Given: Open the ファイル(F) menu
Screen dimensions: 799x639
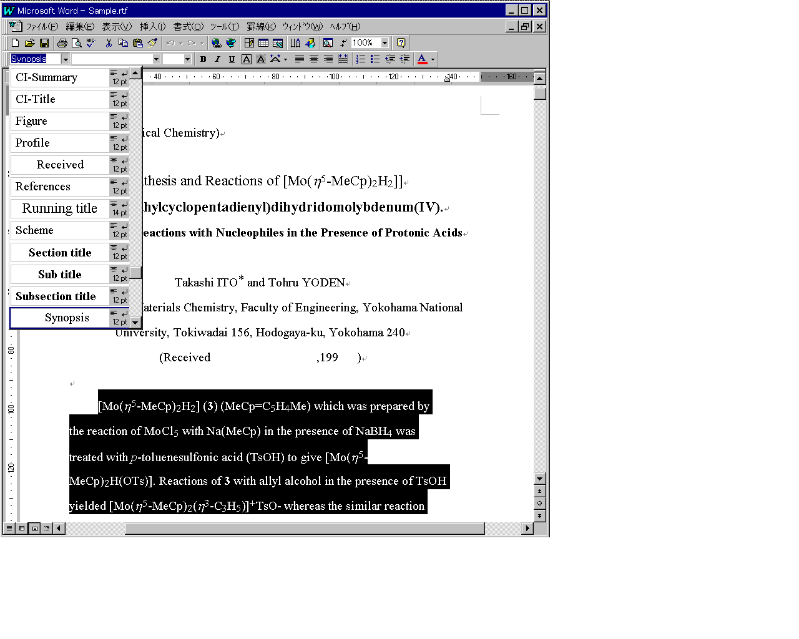Looking at the screenshot, I should [x=41, y=26].
